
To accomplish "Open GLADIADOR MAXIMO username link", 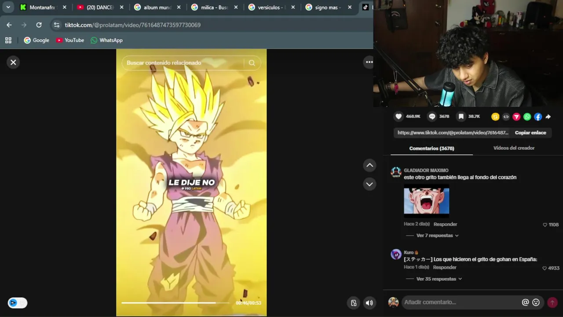I will pos(426,170).
